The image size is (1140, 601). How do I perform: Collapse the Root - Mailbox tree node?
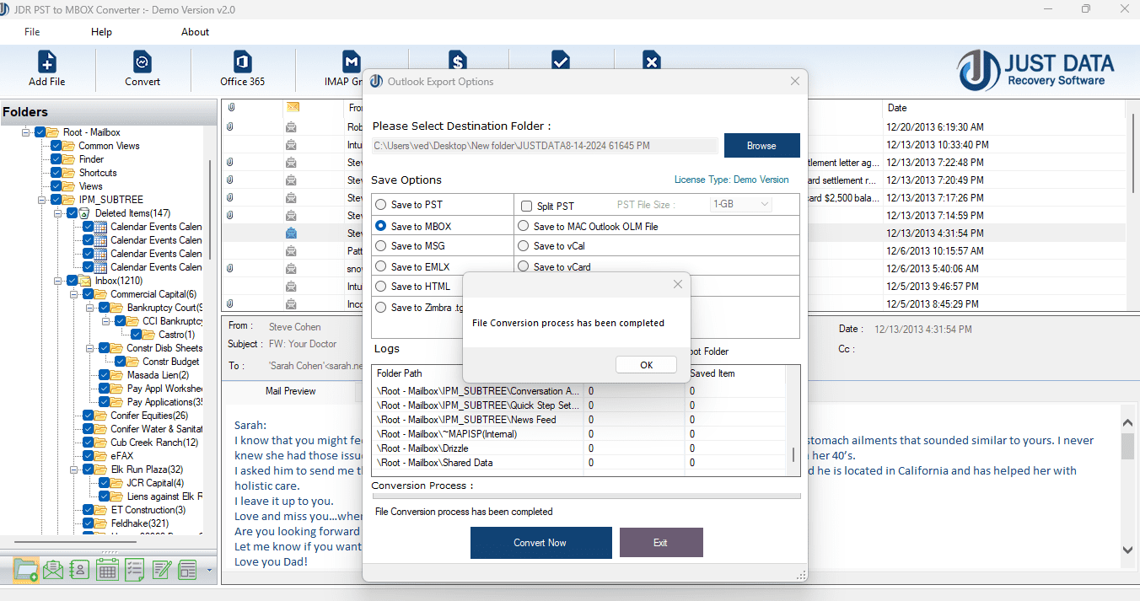[26, 132]
